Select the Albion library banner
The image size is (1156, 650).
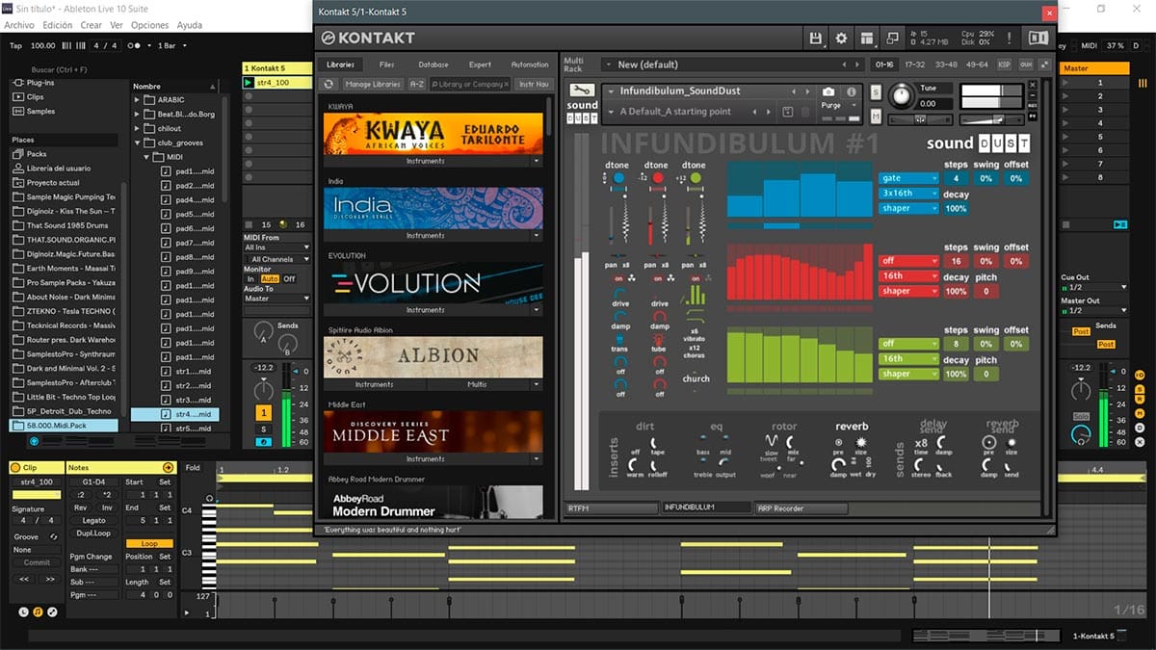[x=433, y=356]
